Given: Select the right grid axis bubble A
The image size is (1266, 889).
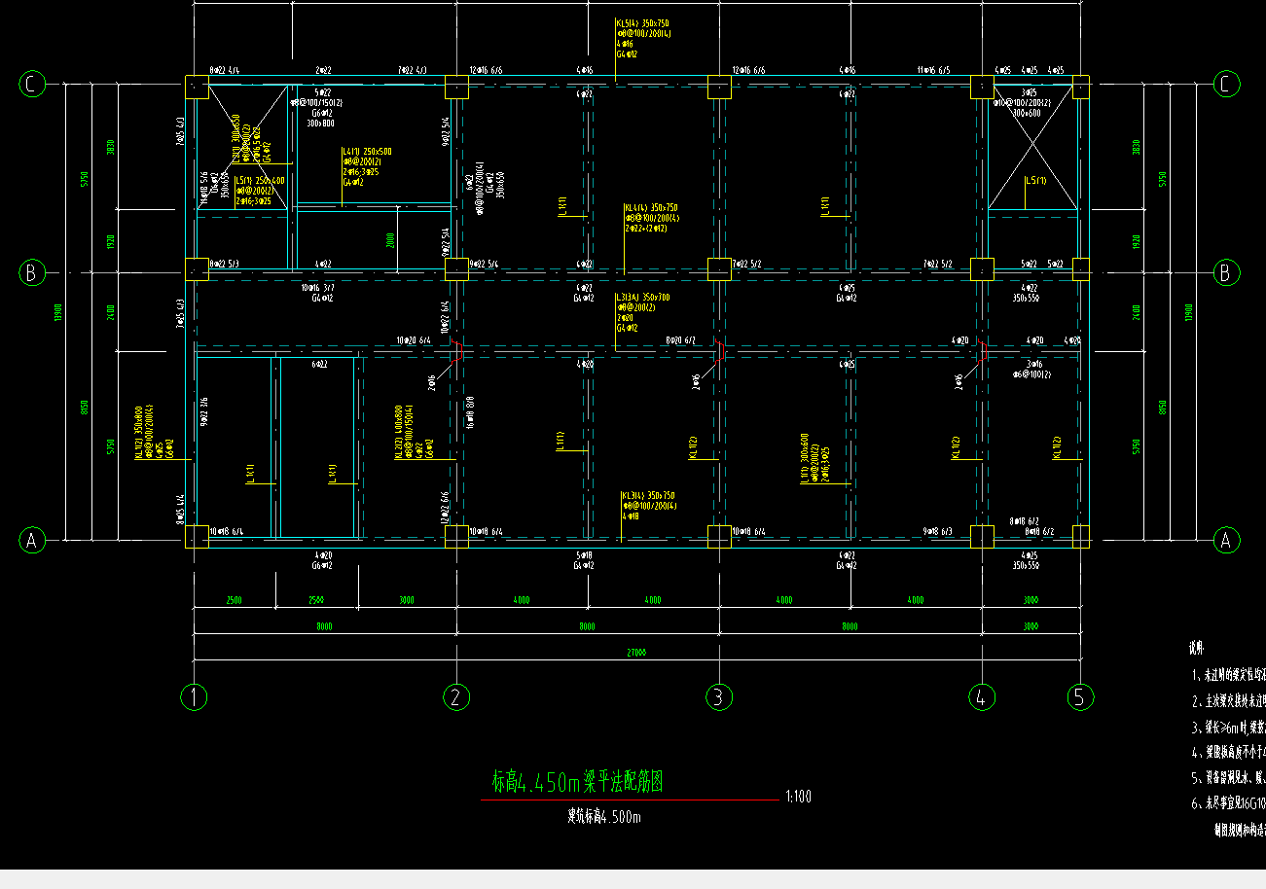Looking at the screenshot, I should point(1226,540).
